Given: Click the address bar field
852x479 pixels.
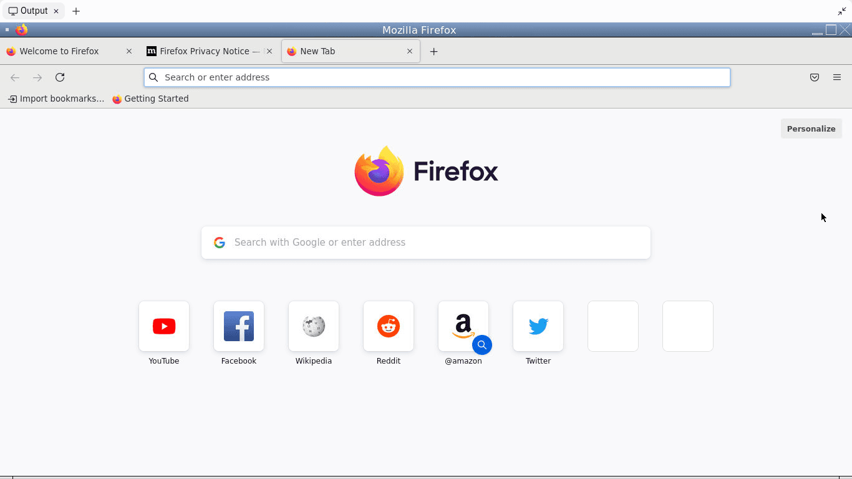Looking at the screenshot, I should (437, 77).
